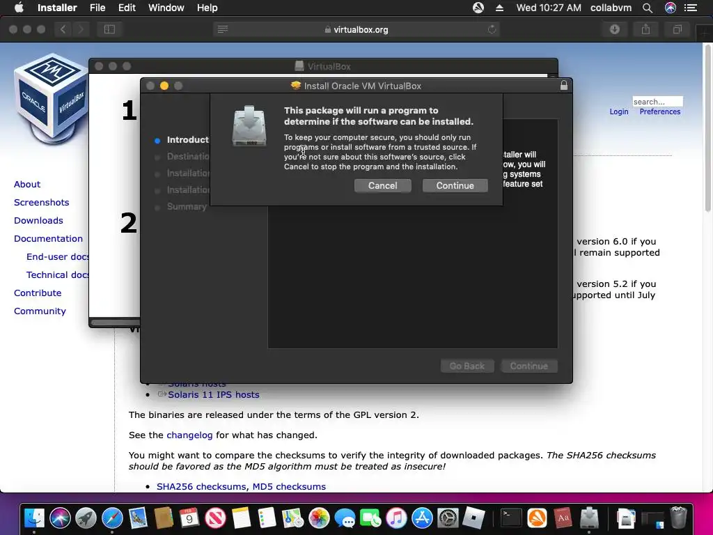The image size is (713, 535).
Task: Click Continue in the security dialog
Action: click(x=455, y=185)
